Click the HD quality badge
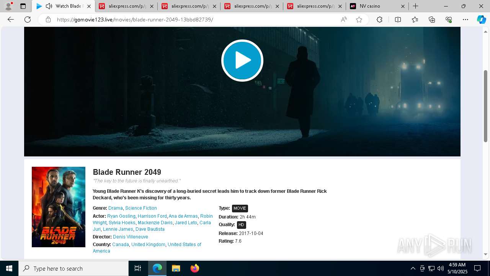The image size is (490, 276). coord(241,225)
